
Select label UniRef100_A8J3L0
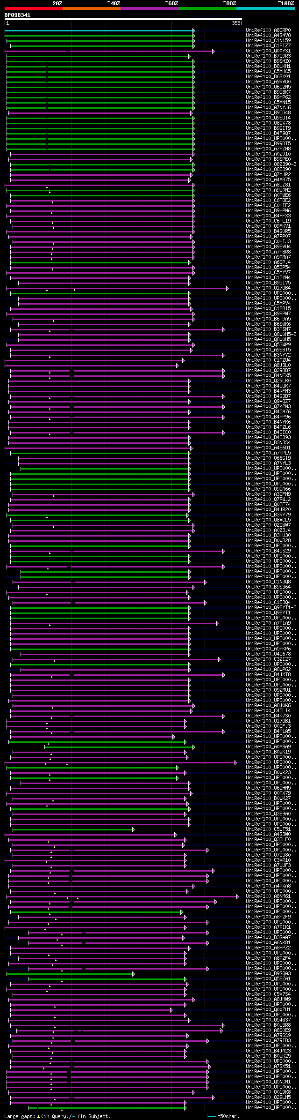pyautogui.click(x=268, y=366)
